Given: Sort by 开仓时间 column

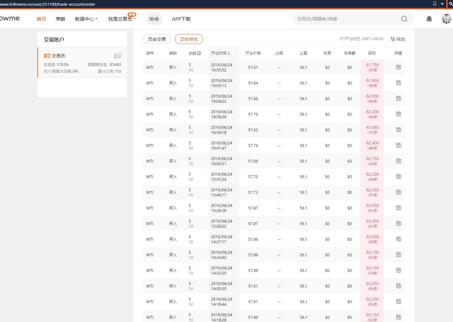Looking at the screenshot, I should pyautogui.click(x=220, y=53).
